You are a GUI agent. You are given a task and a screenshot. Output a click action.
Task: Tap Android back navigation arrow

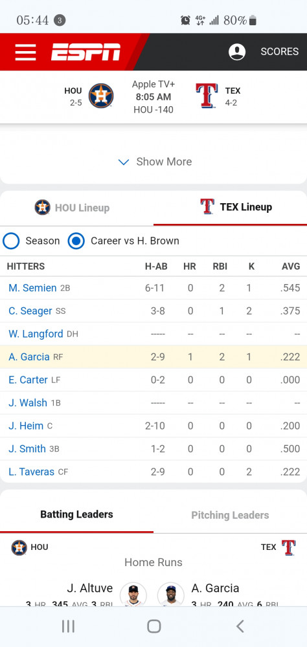click(x=240, y=626)
